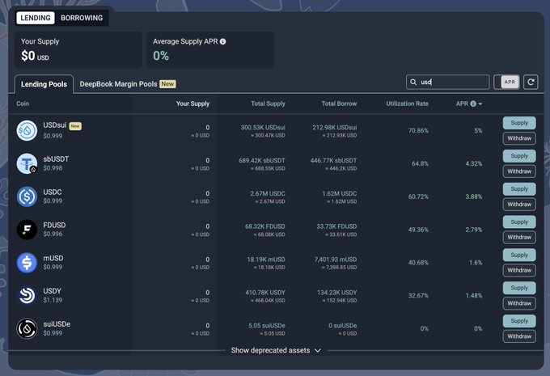The image size is (550, 376).
Task: Click Withdraw for USDC
Action: coord(519,204)
